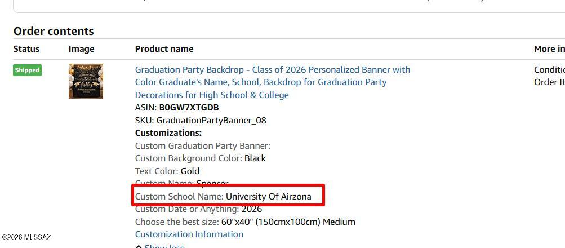Screen dimensions: 565x248
Task: Open the Graduation Party Backdrop product link
Action: pyautogui.click(x=273, y=82)
